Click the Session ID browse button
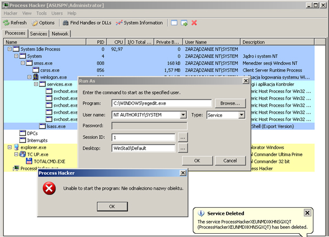Screen dimensions: 329x237 183,137
